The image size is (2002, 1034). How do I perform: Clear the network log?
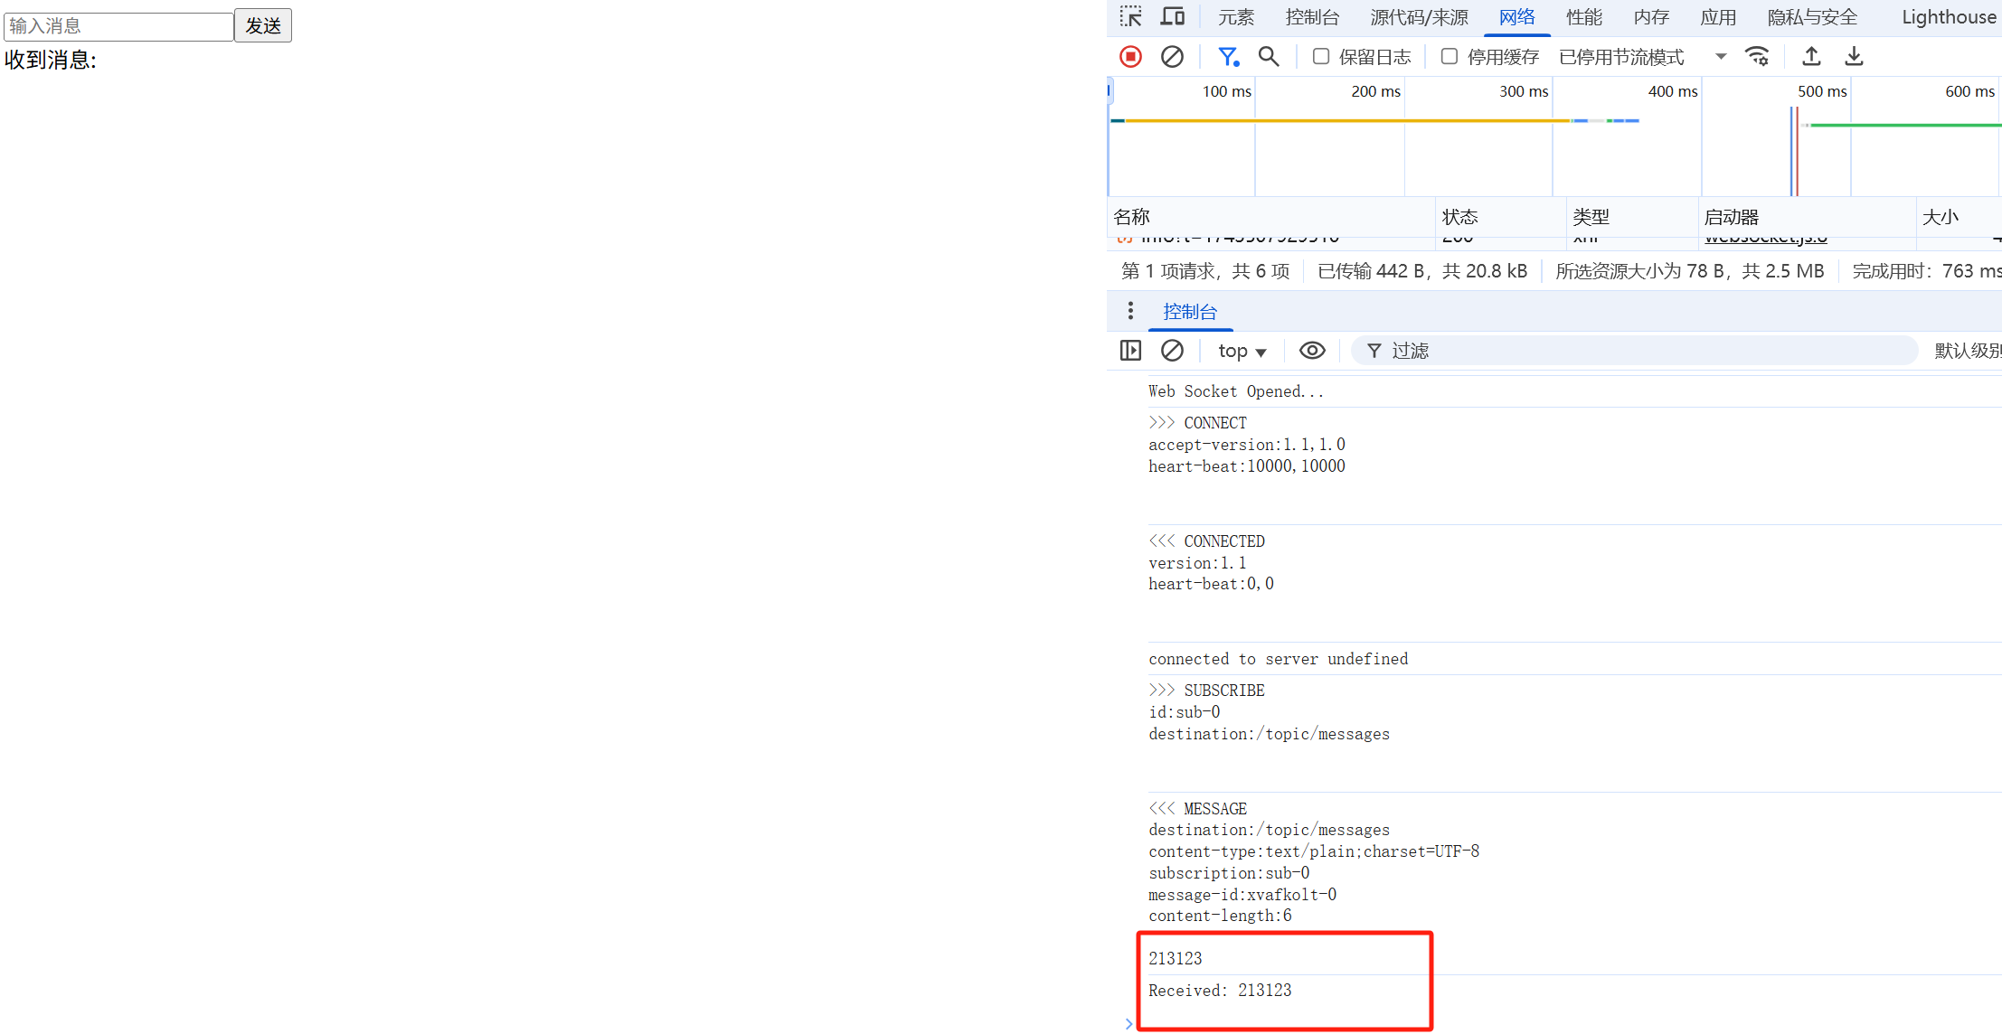[1172, 56]
